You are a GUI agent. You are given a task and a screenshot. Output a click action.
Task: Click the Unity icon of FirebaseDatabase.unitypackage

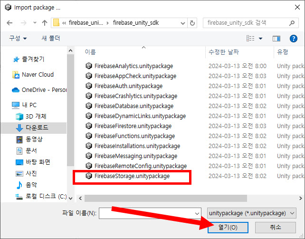pos(89,106)
